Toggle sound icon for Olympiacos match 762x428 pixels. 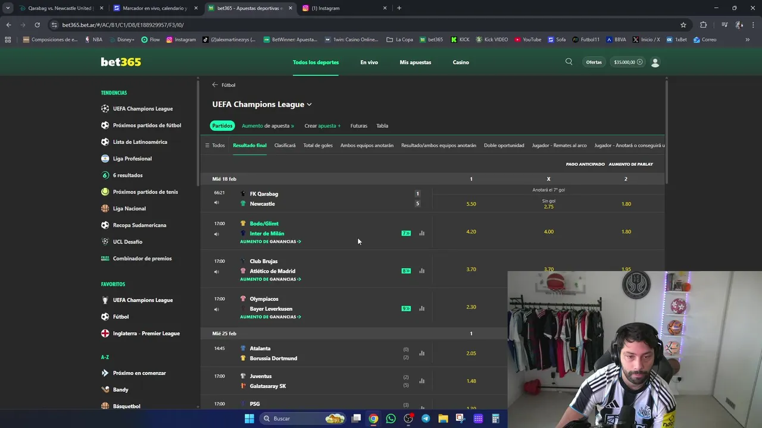pos(216,309)
